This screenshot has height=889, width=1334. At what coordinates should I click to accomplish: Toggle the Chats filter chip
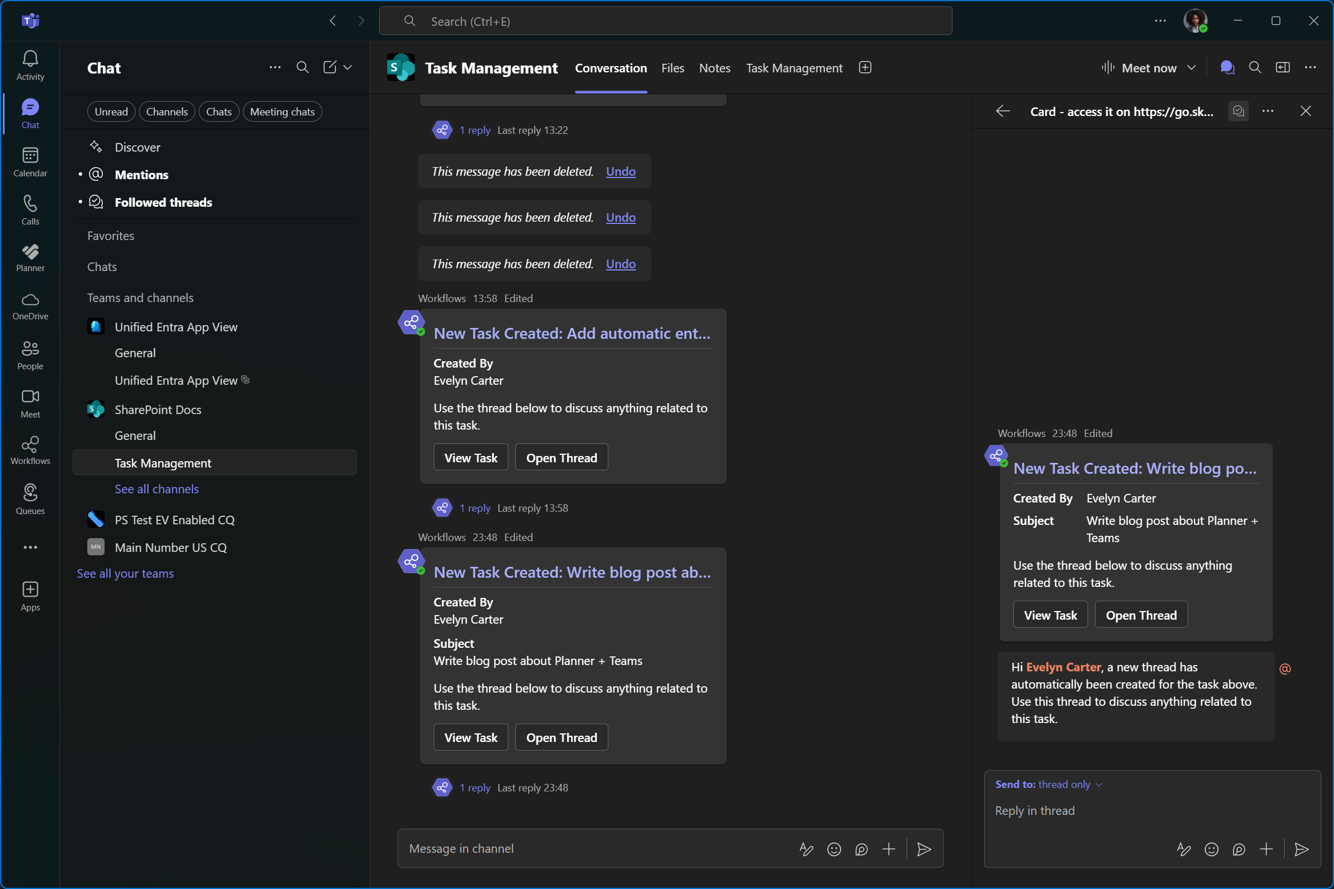pos(218,111)
